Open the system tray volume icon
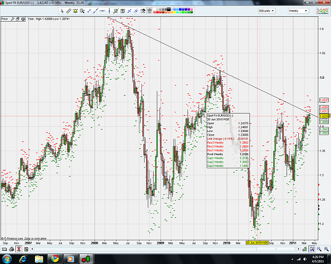 tap(305, 259)
